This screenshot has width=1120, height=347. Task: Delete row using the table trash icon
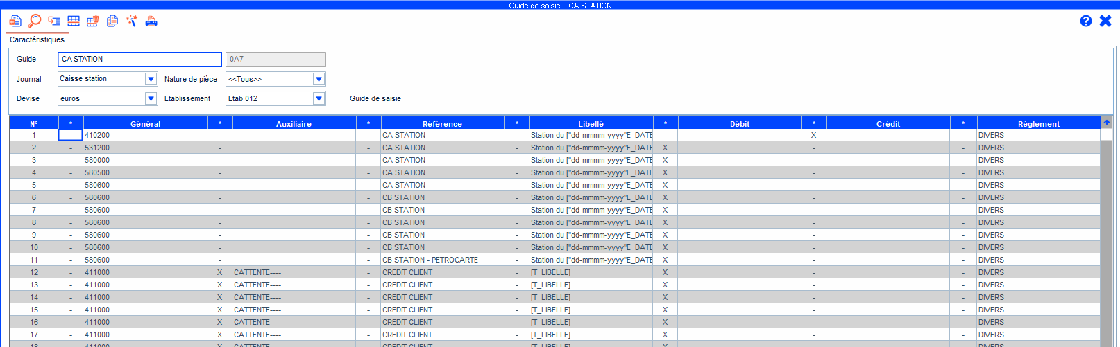92,21
